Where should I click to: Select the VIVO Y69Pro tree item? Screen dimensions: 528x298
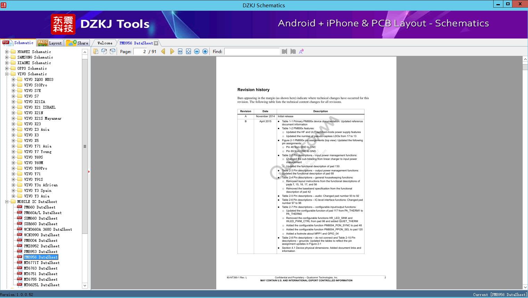click(35, 168)
